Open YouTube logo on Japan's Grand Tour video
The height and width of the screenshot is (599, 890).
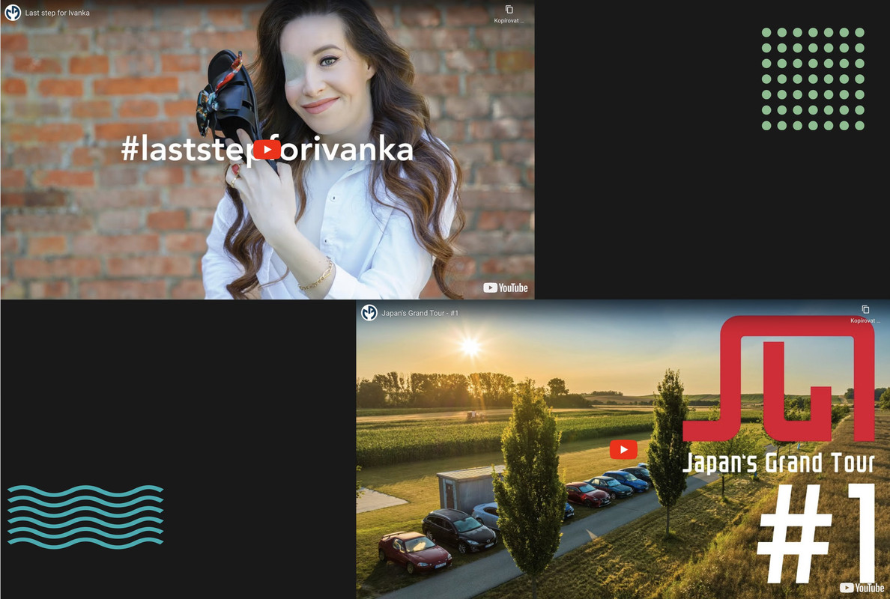point(862,589)
